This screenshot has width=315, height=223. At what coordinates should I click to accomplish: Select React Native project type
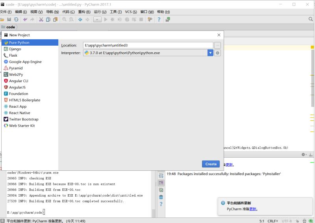[30, 113]
